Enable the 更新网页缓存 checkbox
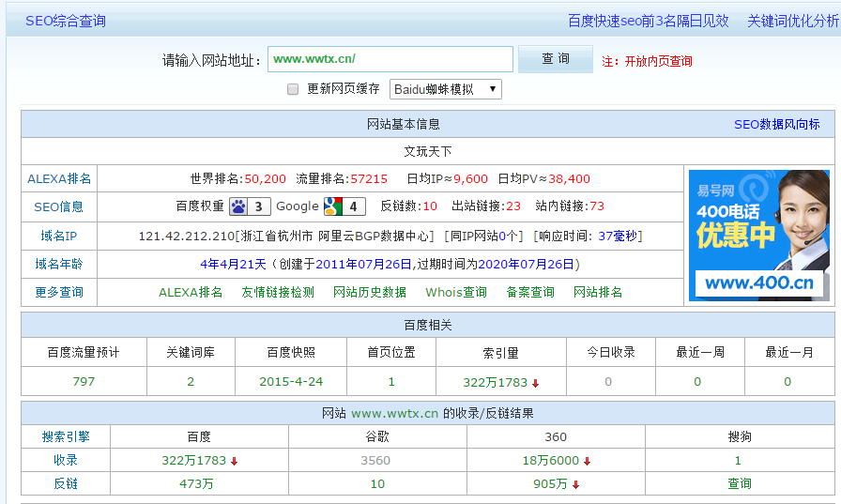841x504 pixels. tap(293, 89)
